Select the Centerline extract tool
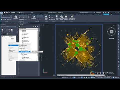Image resolution: width=120 pixels, height=90 pixels. (52, 19)
